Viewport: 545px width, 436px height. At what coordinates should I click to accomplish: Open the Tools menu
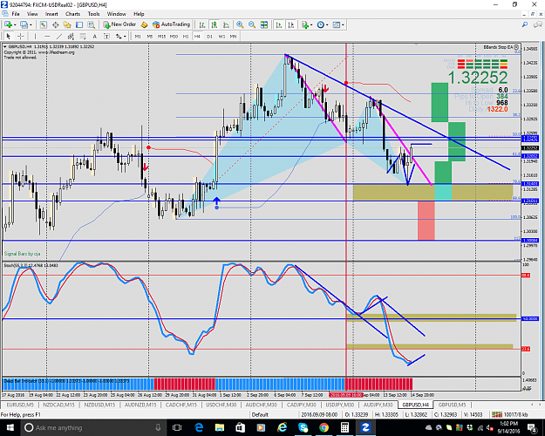click(x=93, y=14)
